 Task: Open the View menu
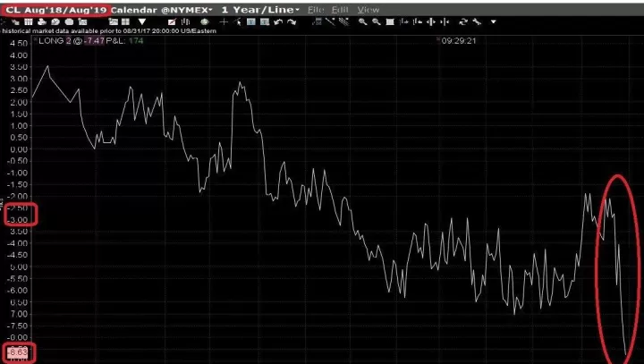click(x=368, y=10)
